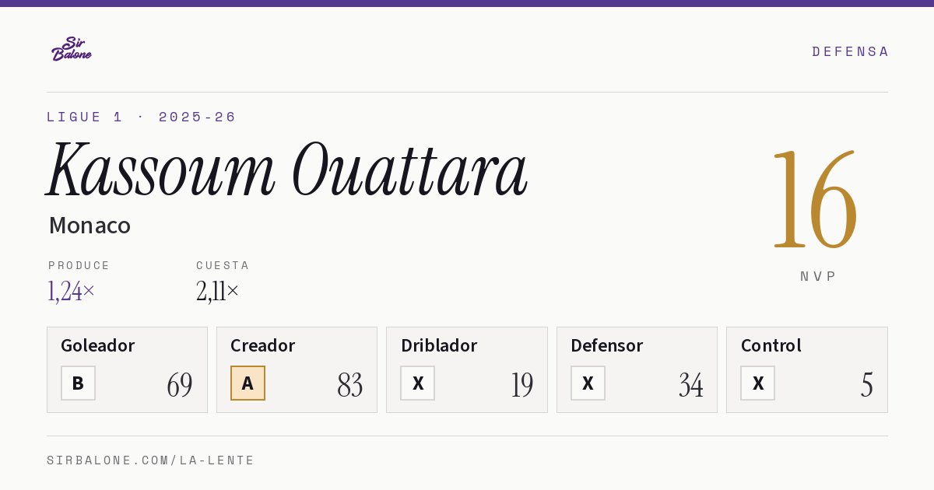Click the Driblador score 19
The width and height of the screenshot is (934, 490).
pyautogui.click(x=522, y=385)
